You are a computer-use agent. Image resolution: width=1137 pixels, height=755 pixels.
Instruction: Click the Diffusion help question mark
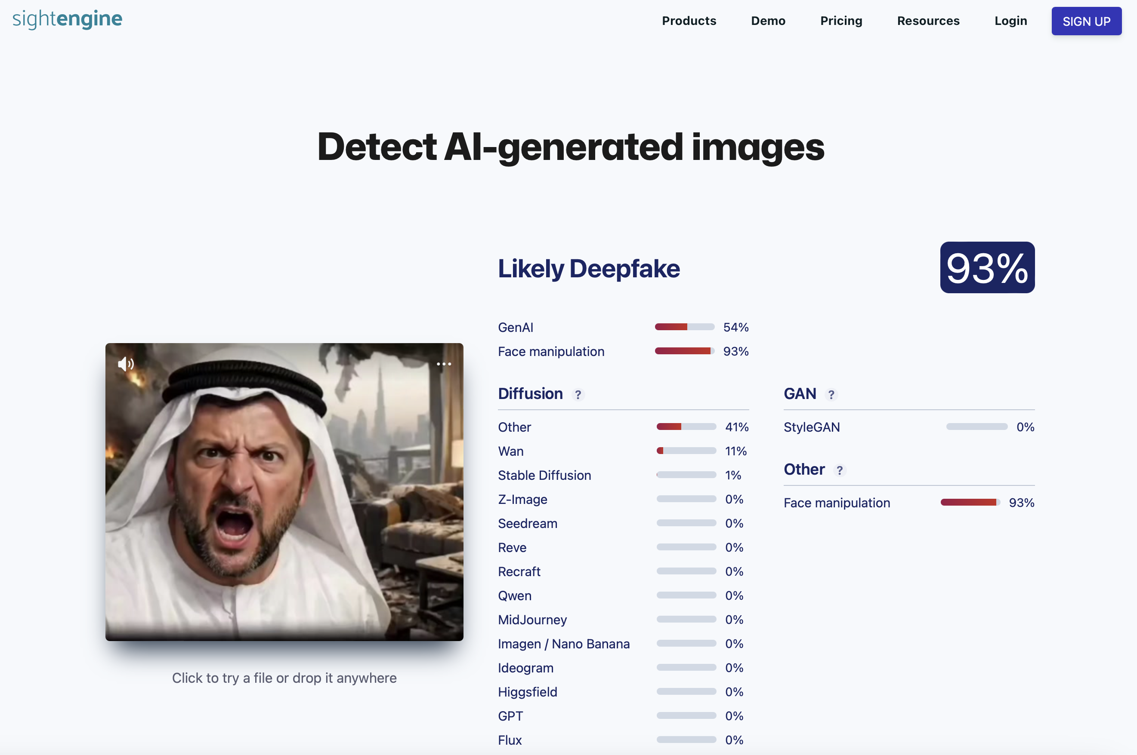pos(578,395)
